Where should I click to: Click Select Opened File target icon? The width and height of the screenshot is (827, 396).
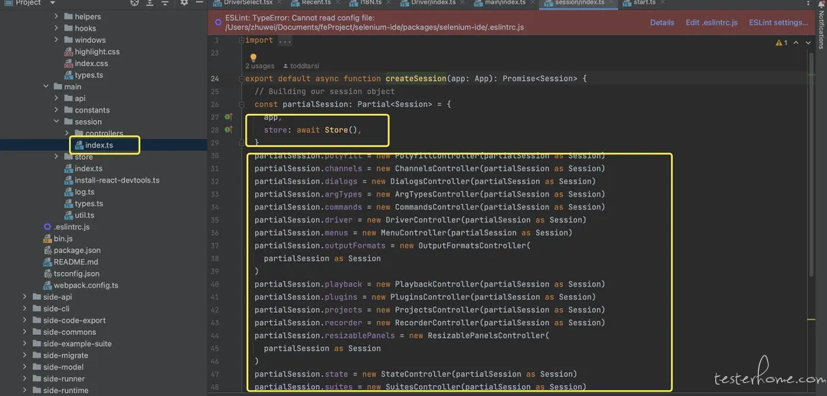(x=135, y=2)
